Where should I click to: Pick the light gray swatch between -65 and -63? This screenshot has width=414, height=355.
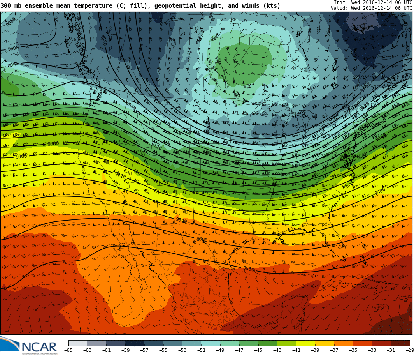click(x=78, y=343)
